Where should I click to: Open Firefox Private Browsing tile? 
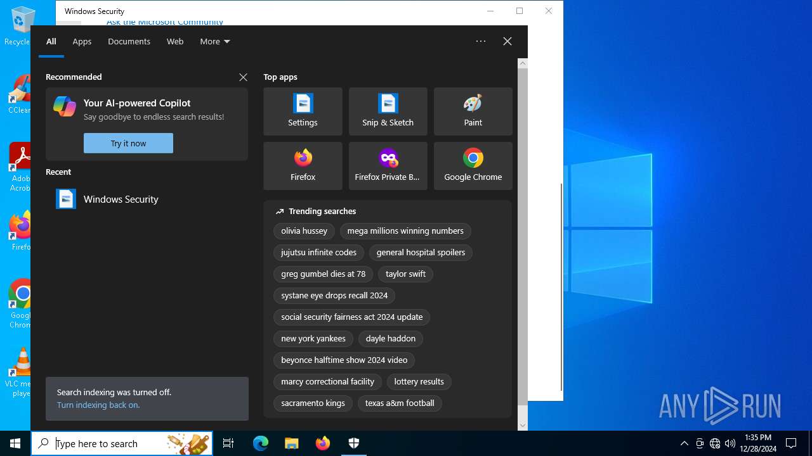tap(388, 166)
